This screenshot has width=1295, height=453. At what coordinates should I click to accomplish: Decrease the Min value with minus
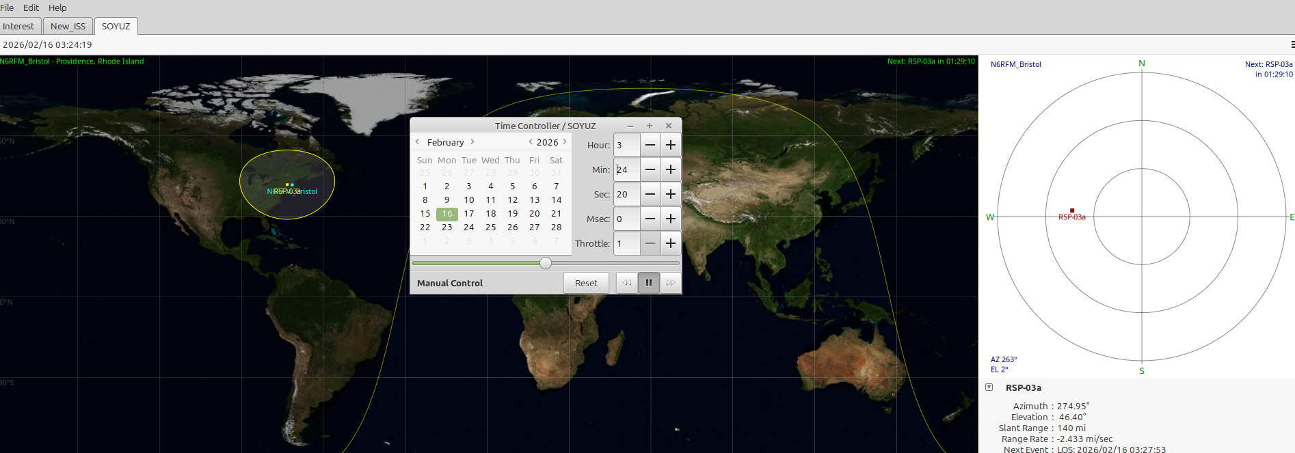pos(650,169)
